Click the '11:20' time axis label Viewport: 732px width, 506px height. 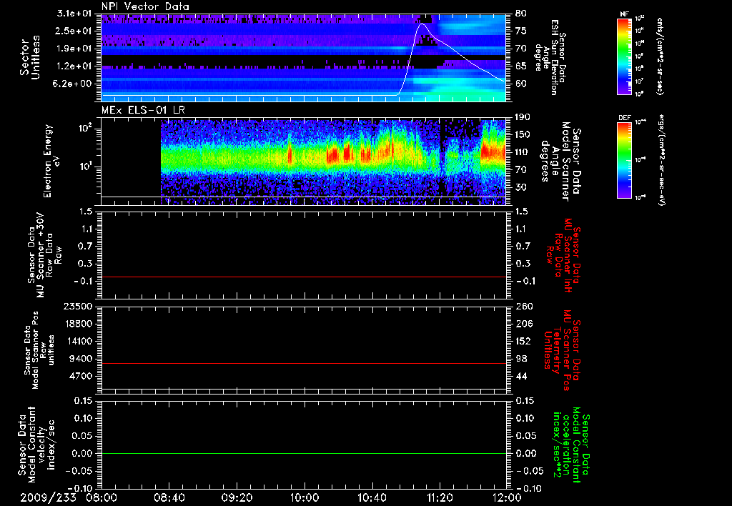coord(440,498)
